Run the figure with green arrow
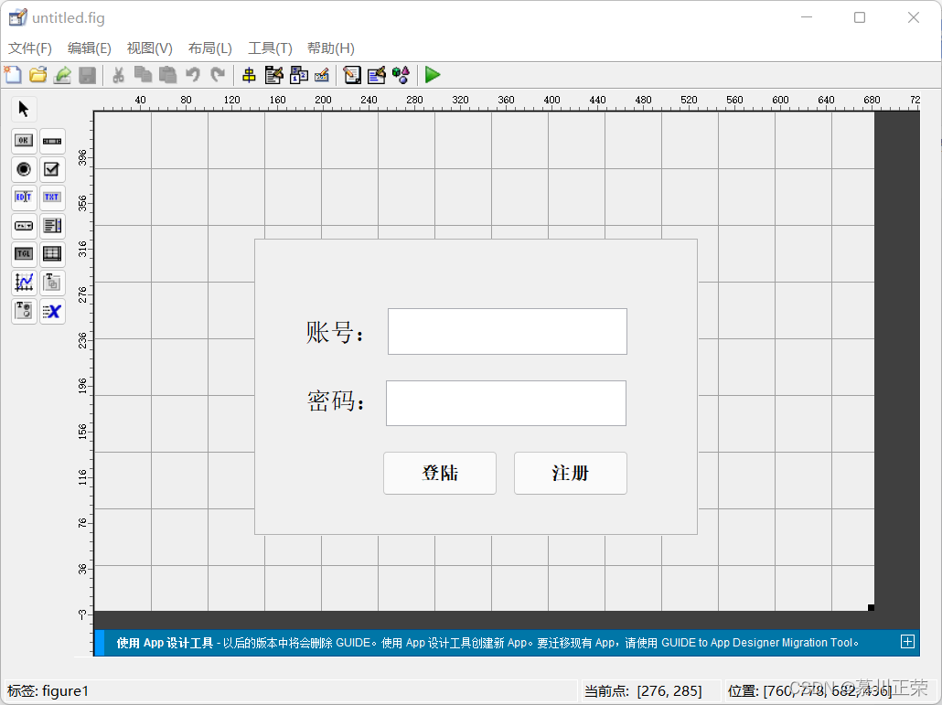 (x=433, y=75)
